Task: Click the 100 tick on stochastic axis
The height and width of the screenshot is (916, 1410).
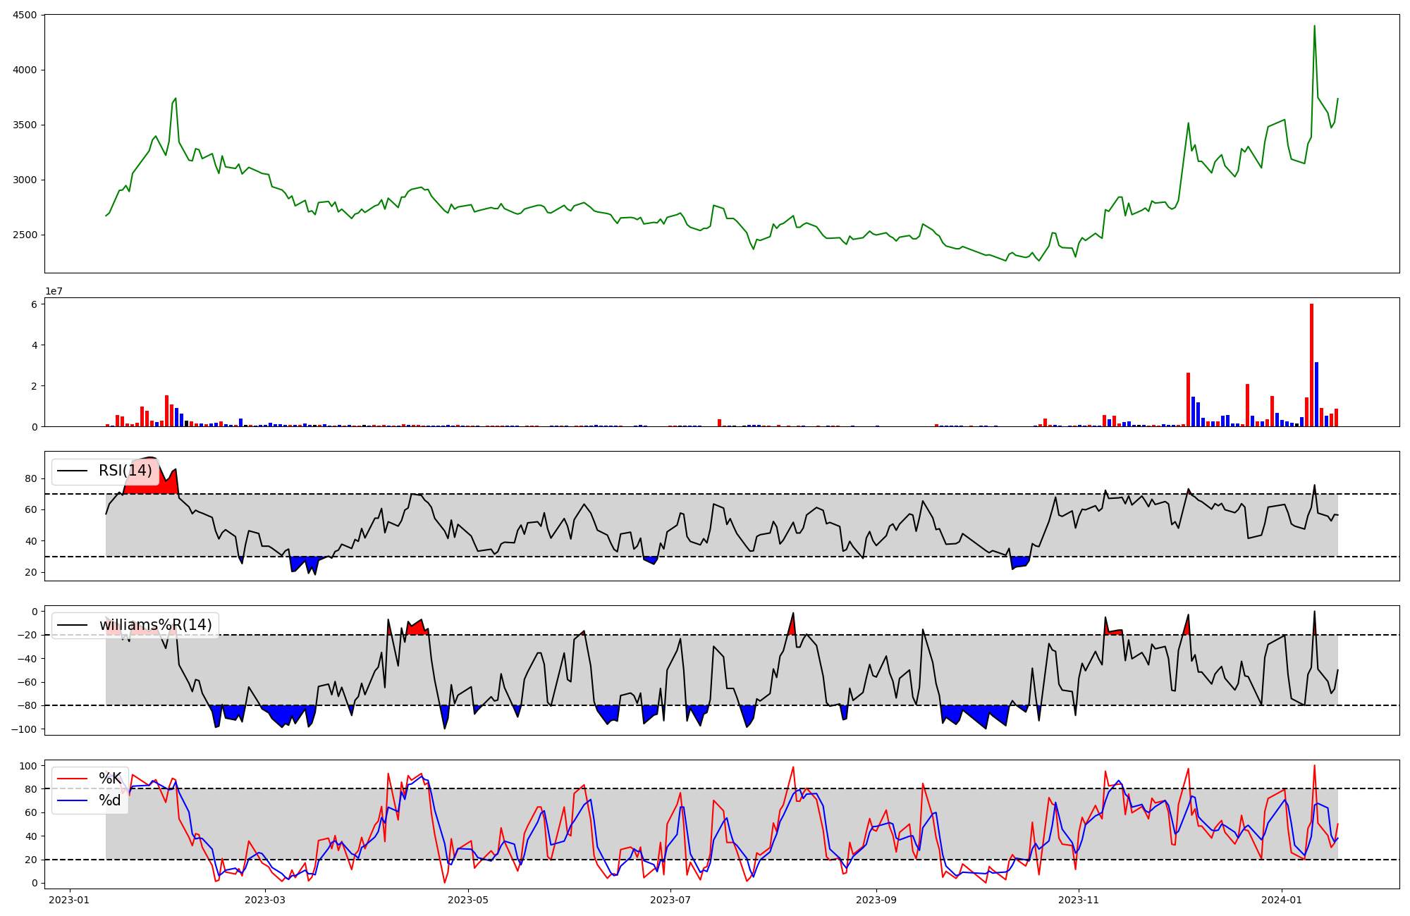Action: [x=28, y=766]
